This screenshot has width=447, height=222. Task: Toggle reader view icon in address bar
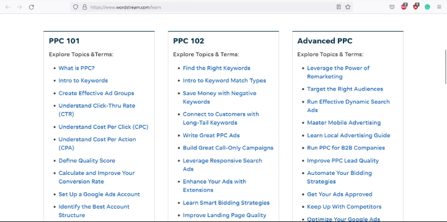tap(339, 7)
